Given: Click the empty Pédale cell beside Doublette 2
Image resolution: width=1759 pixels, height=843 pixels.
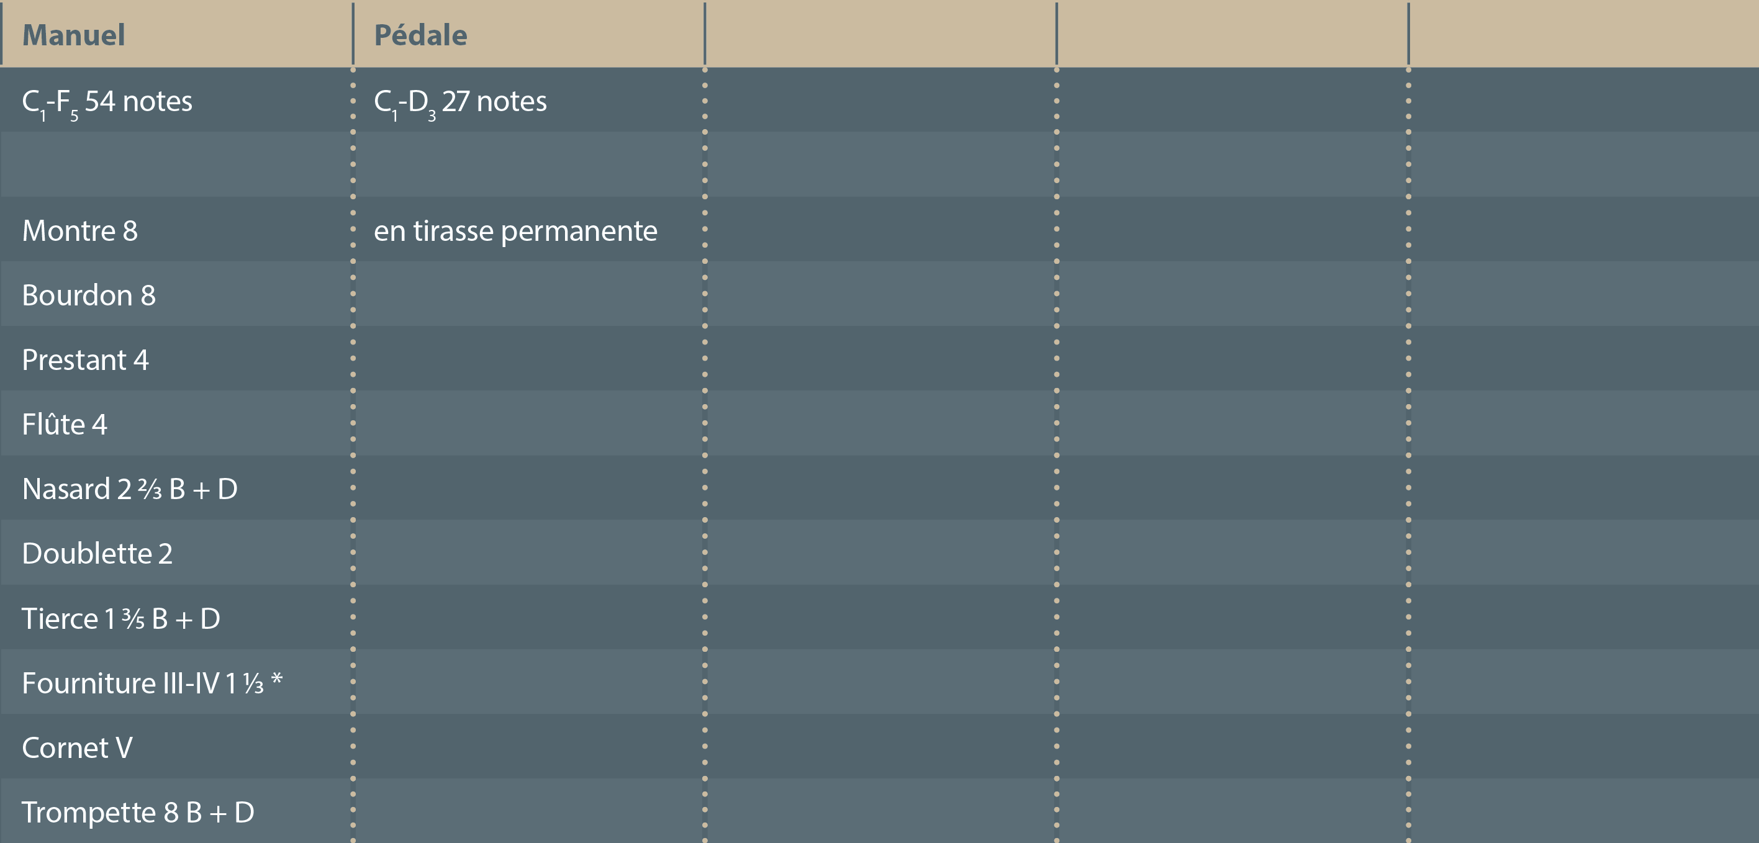Looking at the screenshot, I should coord(528,554).
